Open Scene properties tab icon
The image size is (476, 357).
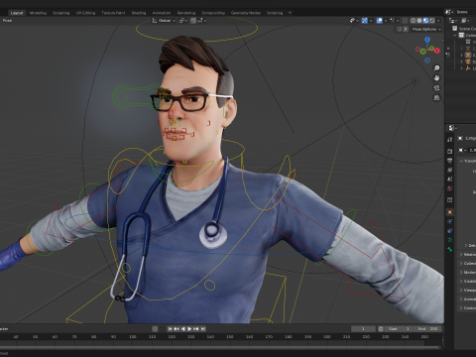point(449,178)
